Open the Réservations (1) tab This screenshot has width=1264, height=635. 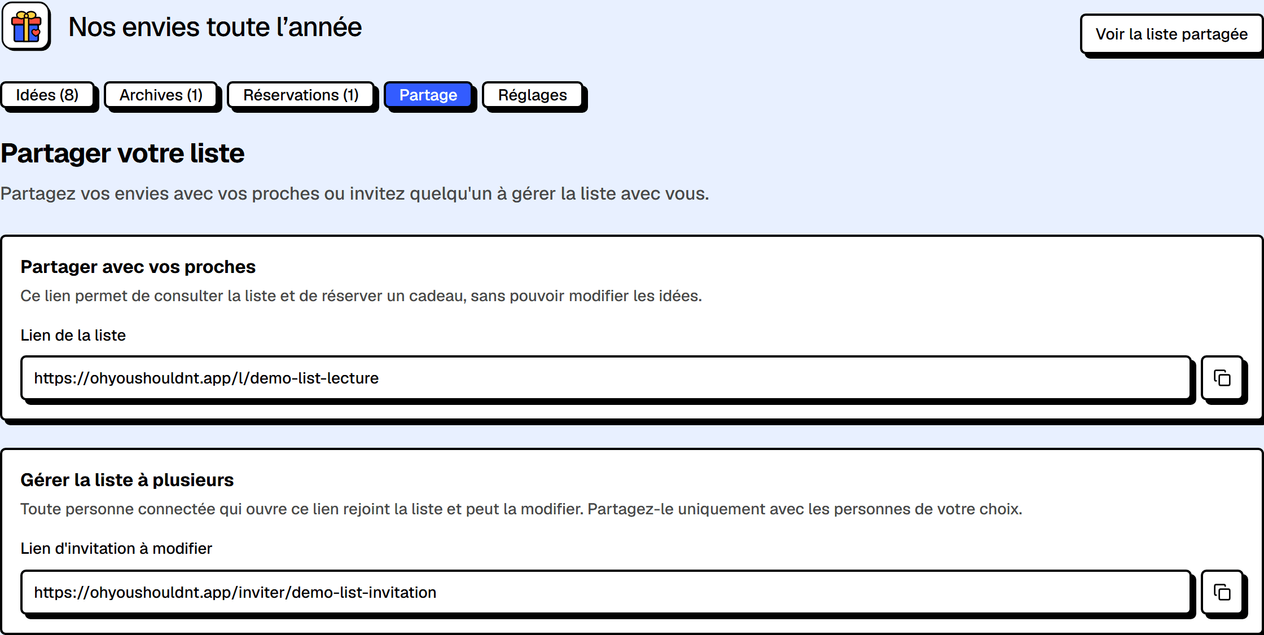301,95
